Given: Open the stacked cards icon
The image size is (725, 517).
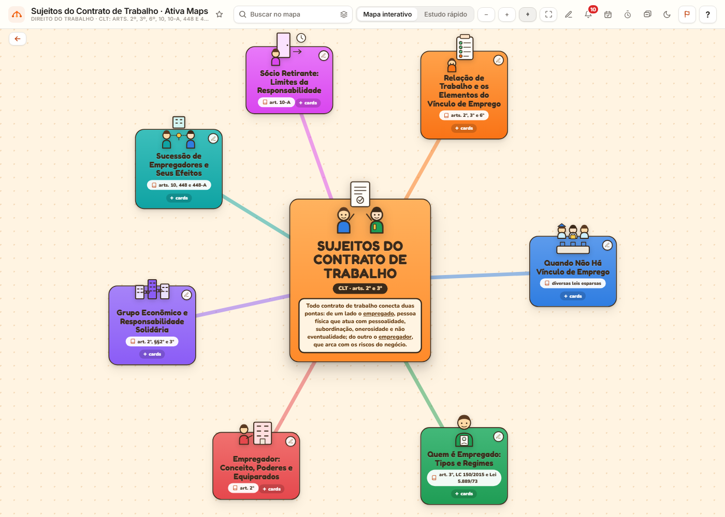Looking at the screenshot, I should pos(647,14).
